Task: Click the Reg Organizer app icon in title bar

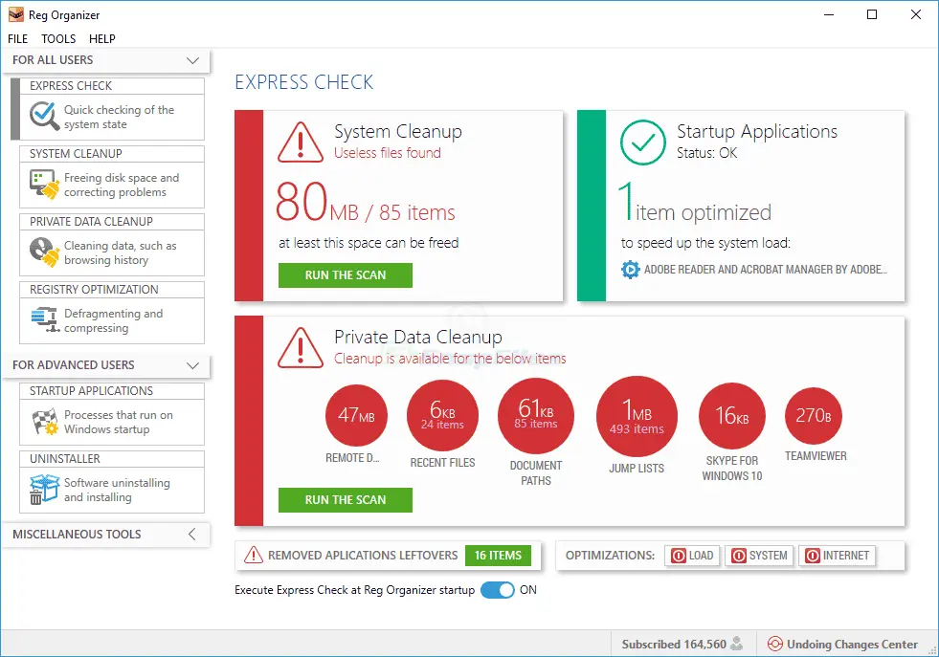Action: point(15,15)
